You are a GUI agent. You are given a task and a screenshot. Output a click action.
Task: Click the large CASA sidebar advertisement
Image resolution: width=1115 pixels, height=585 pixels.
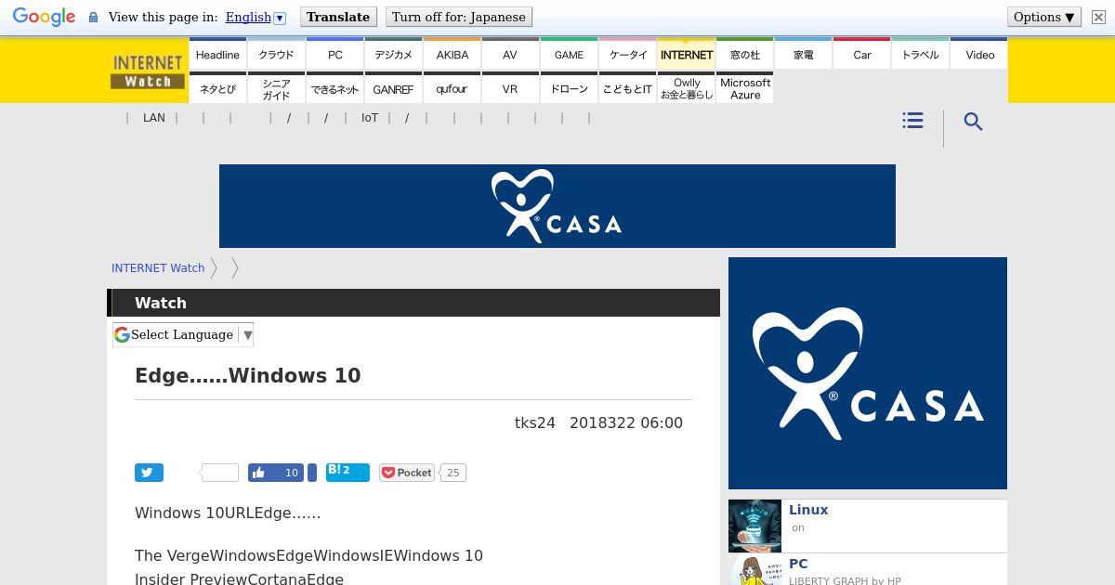tap(868, 373)
